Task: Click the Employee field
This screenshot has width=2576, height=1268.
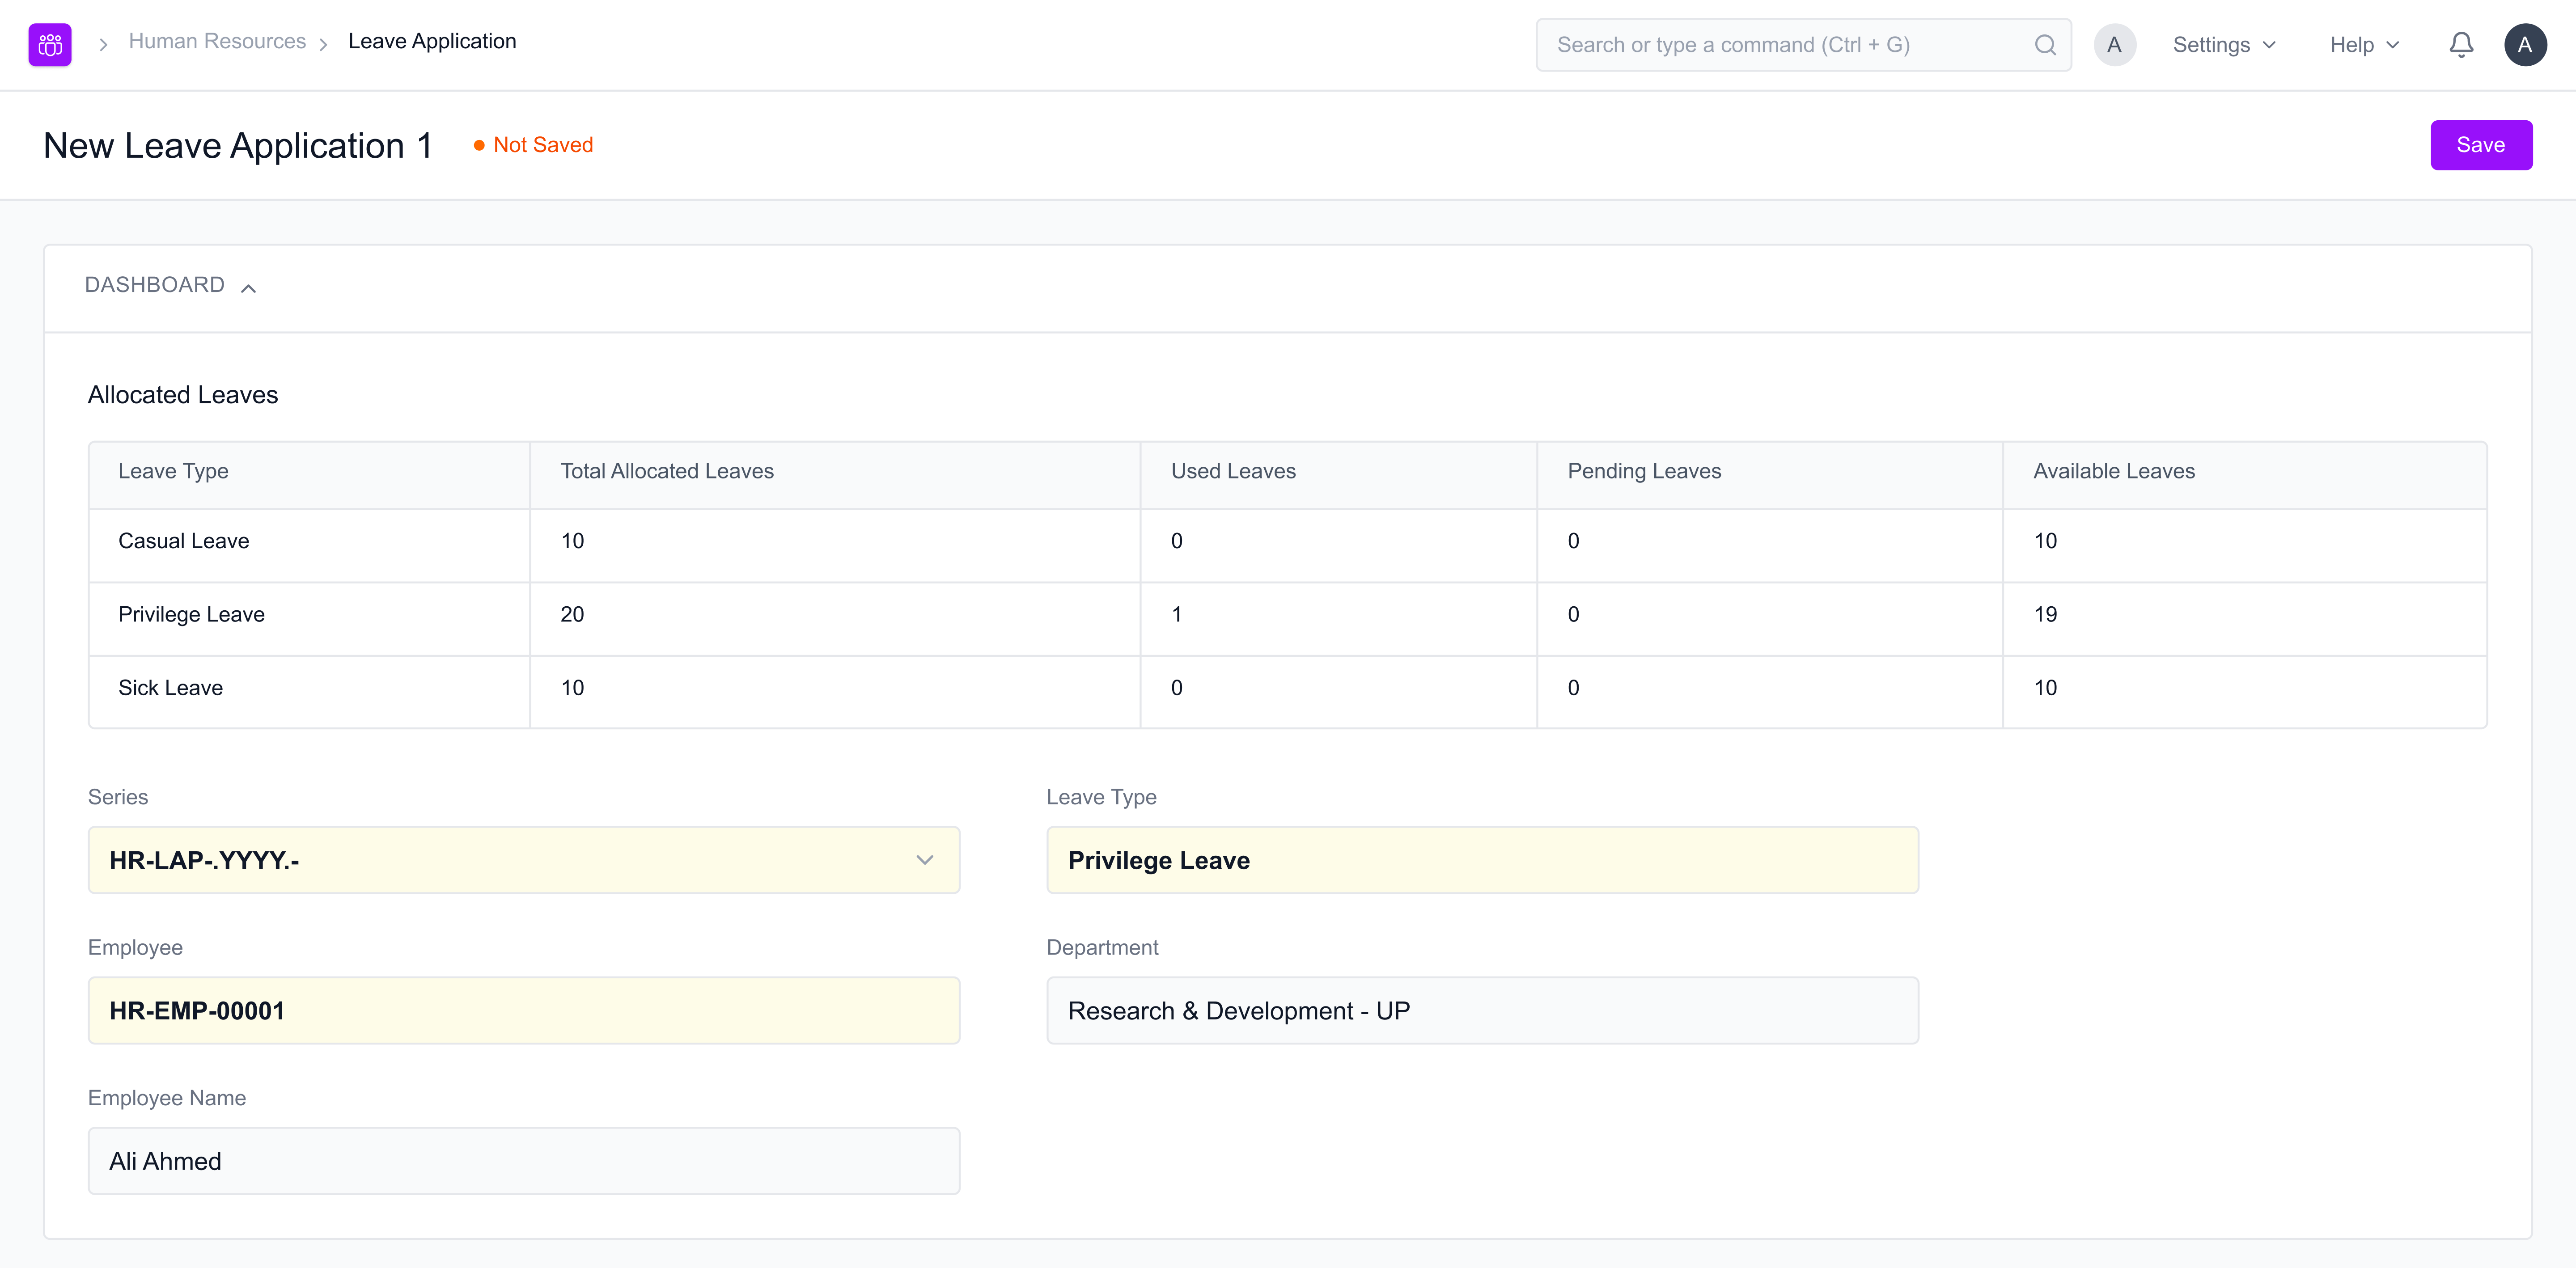Action: point(524,1010)
